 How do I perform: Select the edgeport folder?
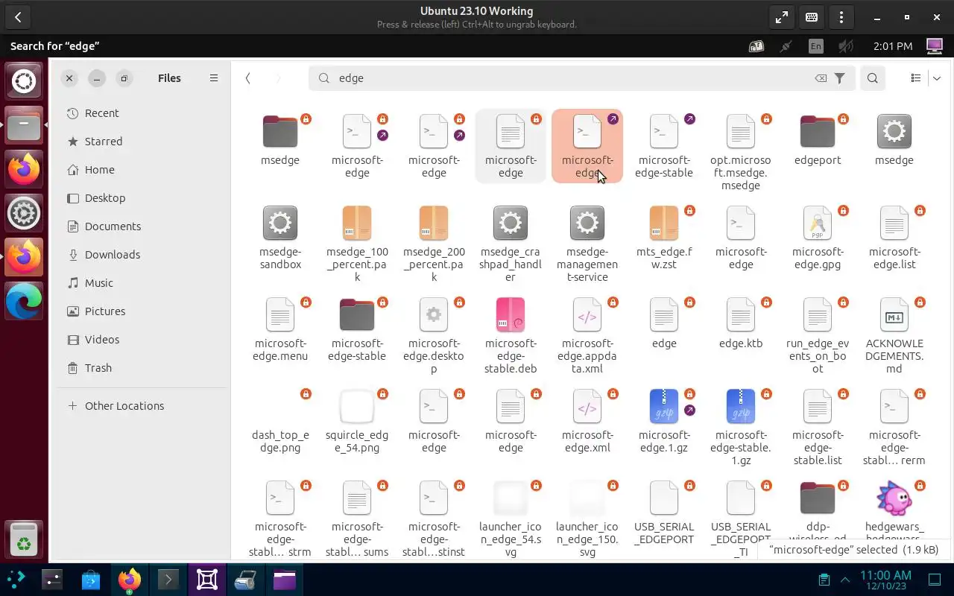[x=818, y=132]
